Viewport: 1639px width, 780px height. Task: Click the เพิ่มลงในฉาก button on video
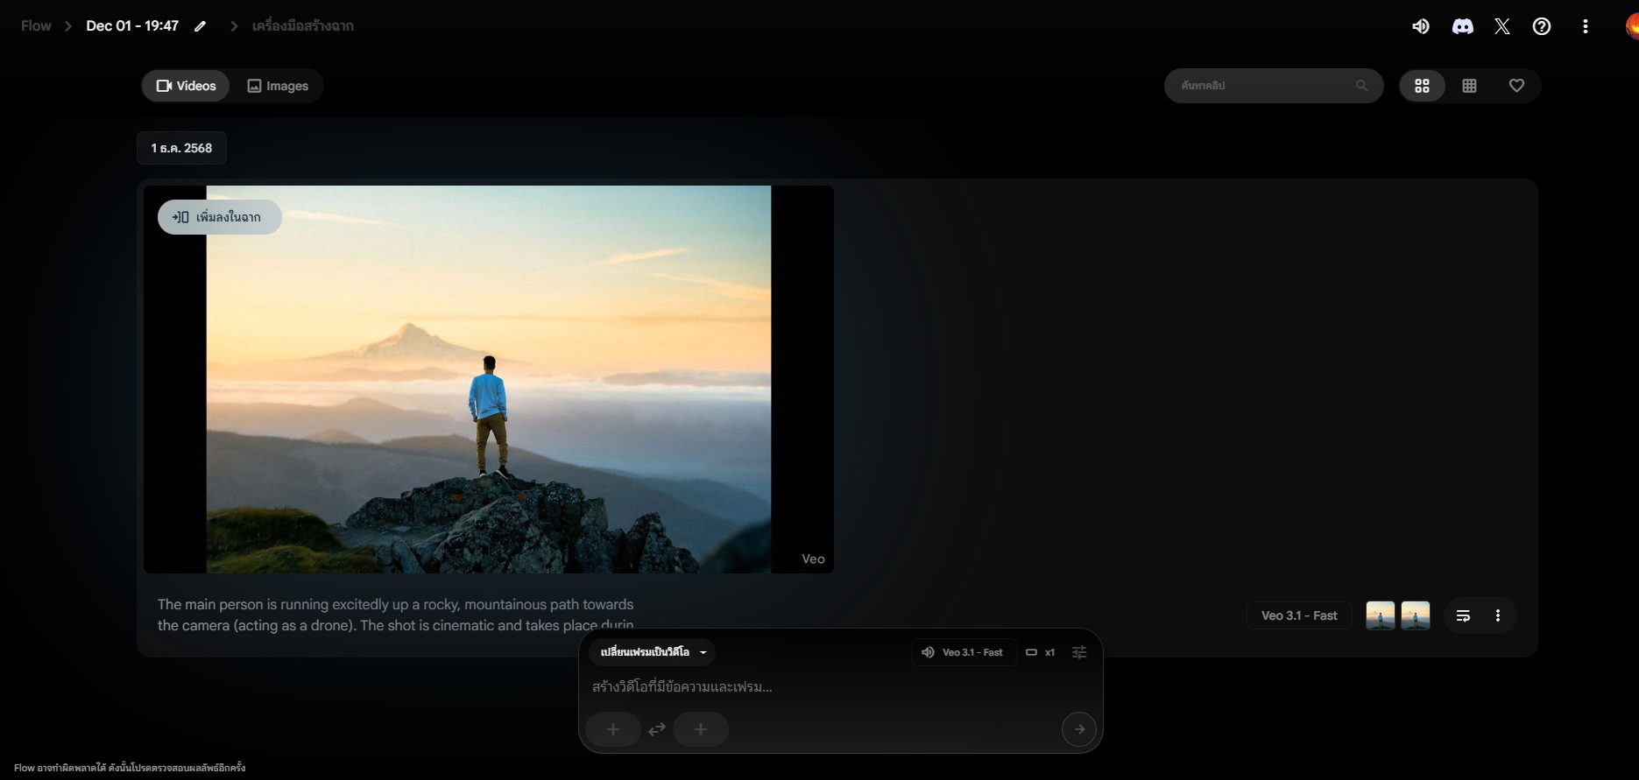click(x=219, y=217)
